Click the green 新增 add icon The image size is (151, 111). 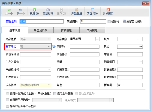click(34, 10)
